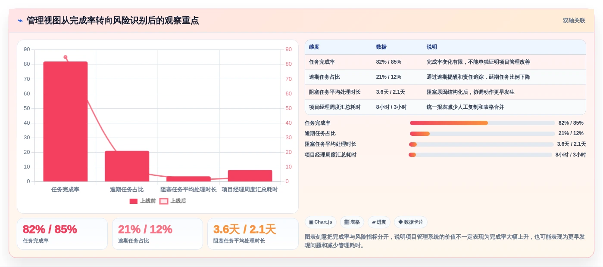Select the 数据卡片 tag chip

click(x=411, y=222)
